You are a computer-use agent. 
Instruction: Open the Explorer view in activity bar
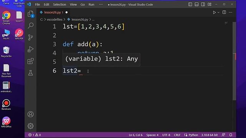coord(31,14)
